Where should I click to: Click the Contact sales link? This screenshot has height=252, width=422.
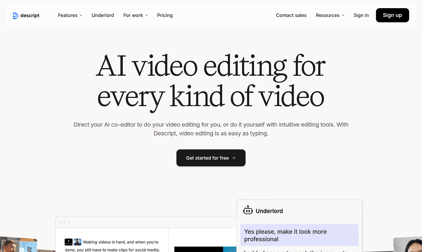291,15
